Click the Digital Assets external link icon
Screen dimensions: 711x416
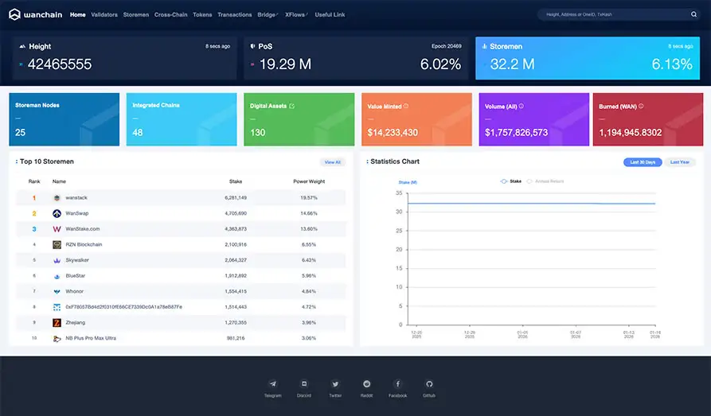pos(291,106)
